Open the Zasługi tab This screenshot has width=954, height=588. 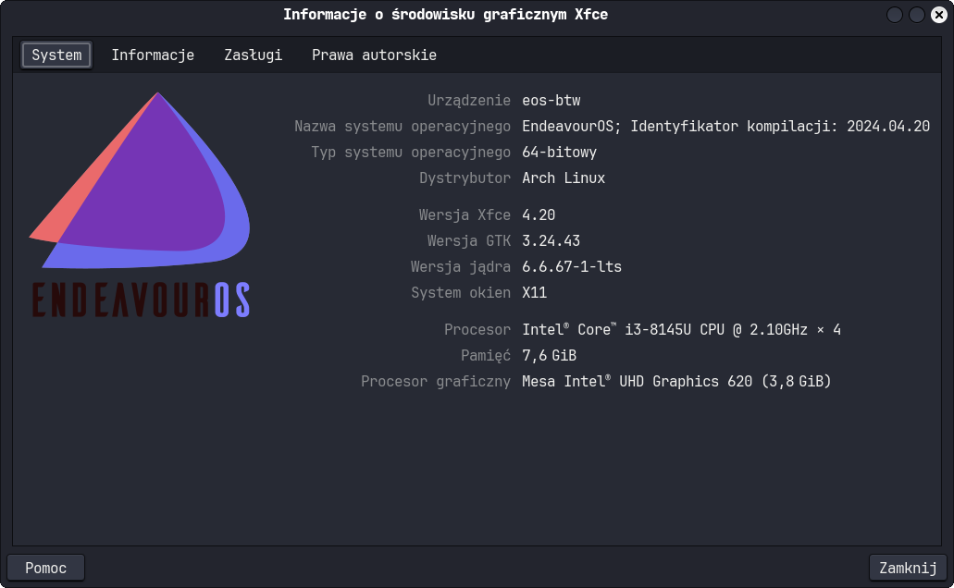[x=254, y=55]
